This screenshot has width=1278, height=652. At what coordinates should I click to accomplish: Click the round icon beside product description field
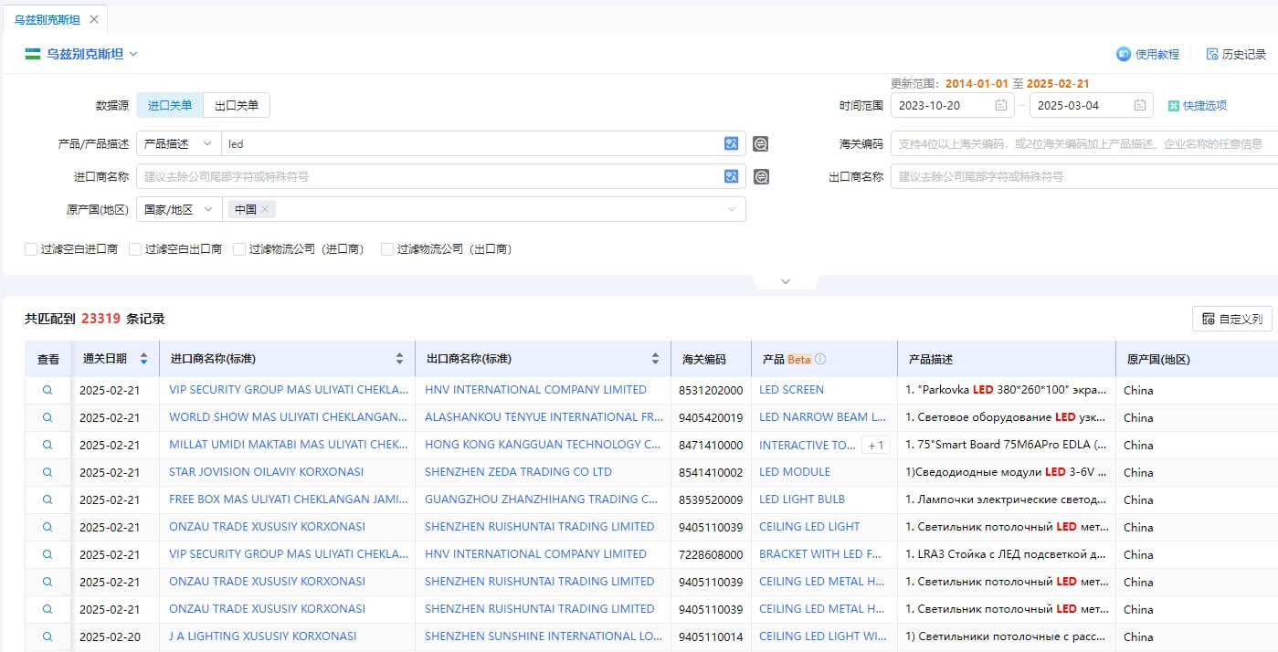tap(760, 143)
